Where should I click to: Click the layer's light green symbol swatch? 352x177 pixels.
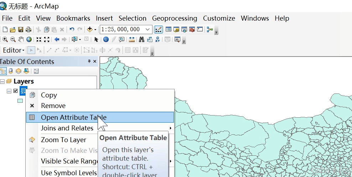20,101
